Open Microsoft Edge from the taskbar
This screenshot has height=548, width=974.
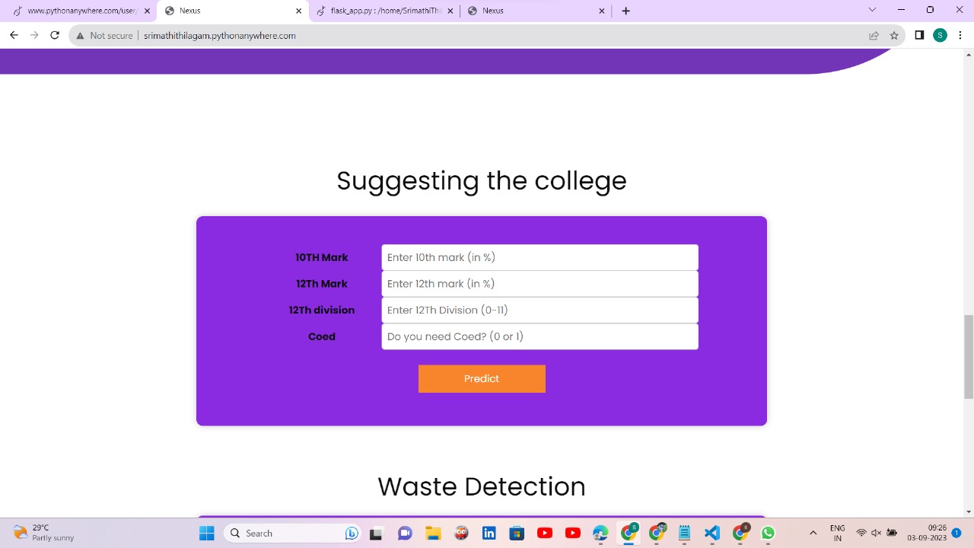tap(600, 533)
